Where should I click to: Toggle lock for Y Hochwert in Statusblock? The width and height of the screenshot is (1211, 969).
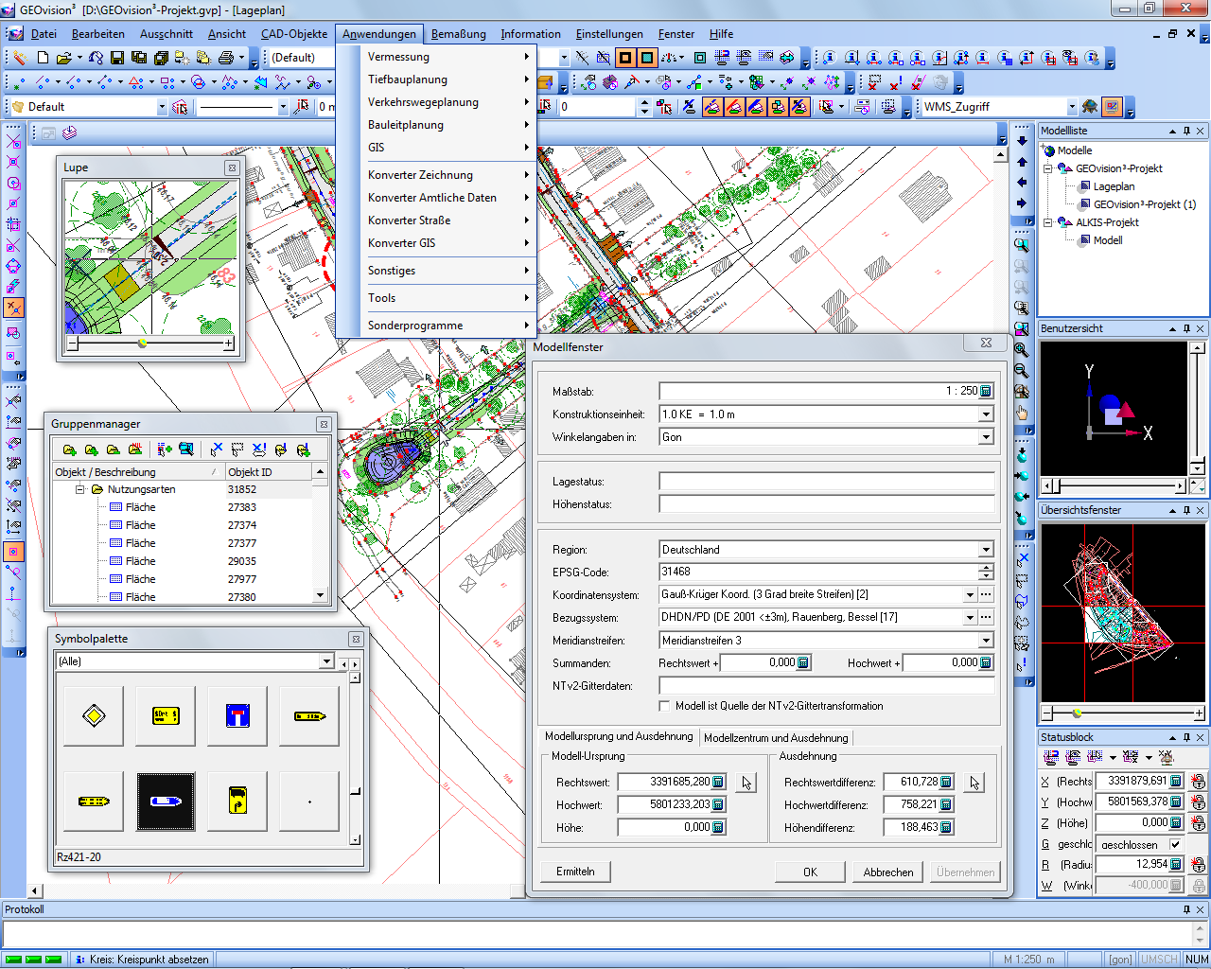[x=1199, y=802]
